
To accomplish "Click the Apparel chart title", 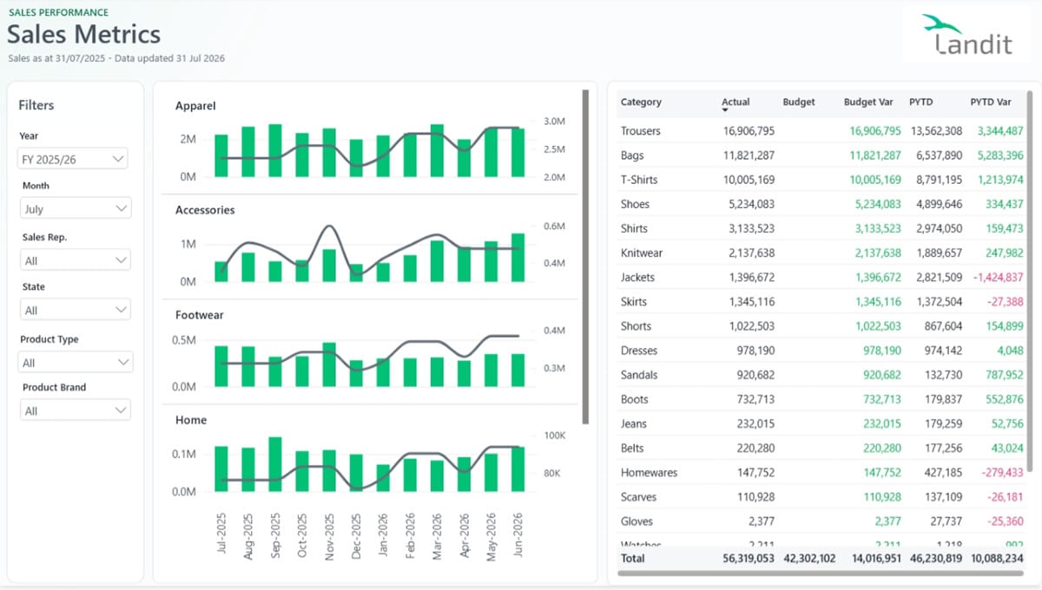I will tap(195, 106).
